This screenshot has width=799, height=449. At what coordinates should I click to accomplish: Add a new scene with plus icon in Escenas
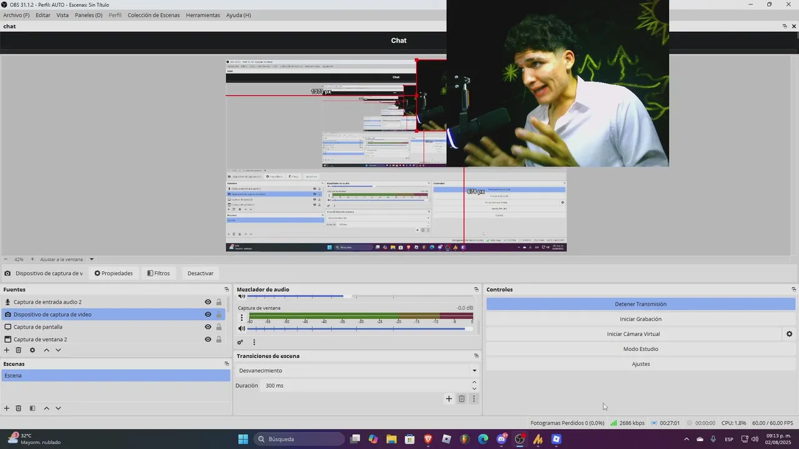click(7, 408)
